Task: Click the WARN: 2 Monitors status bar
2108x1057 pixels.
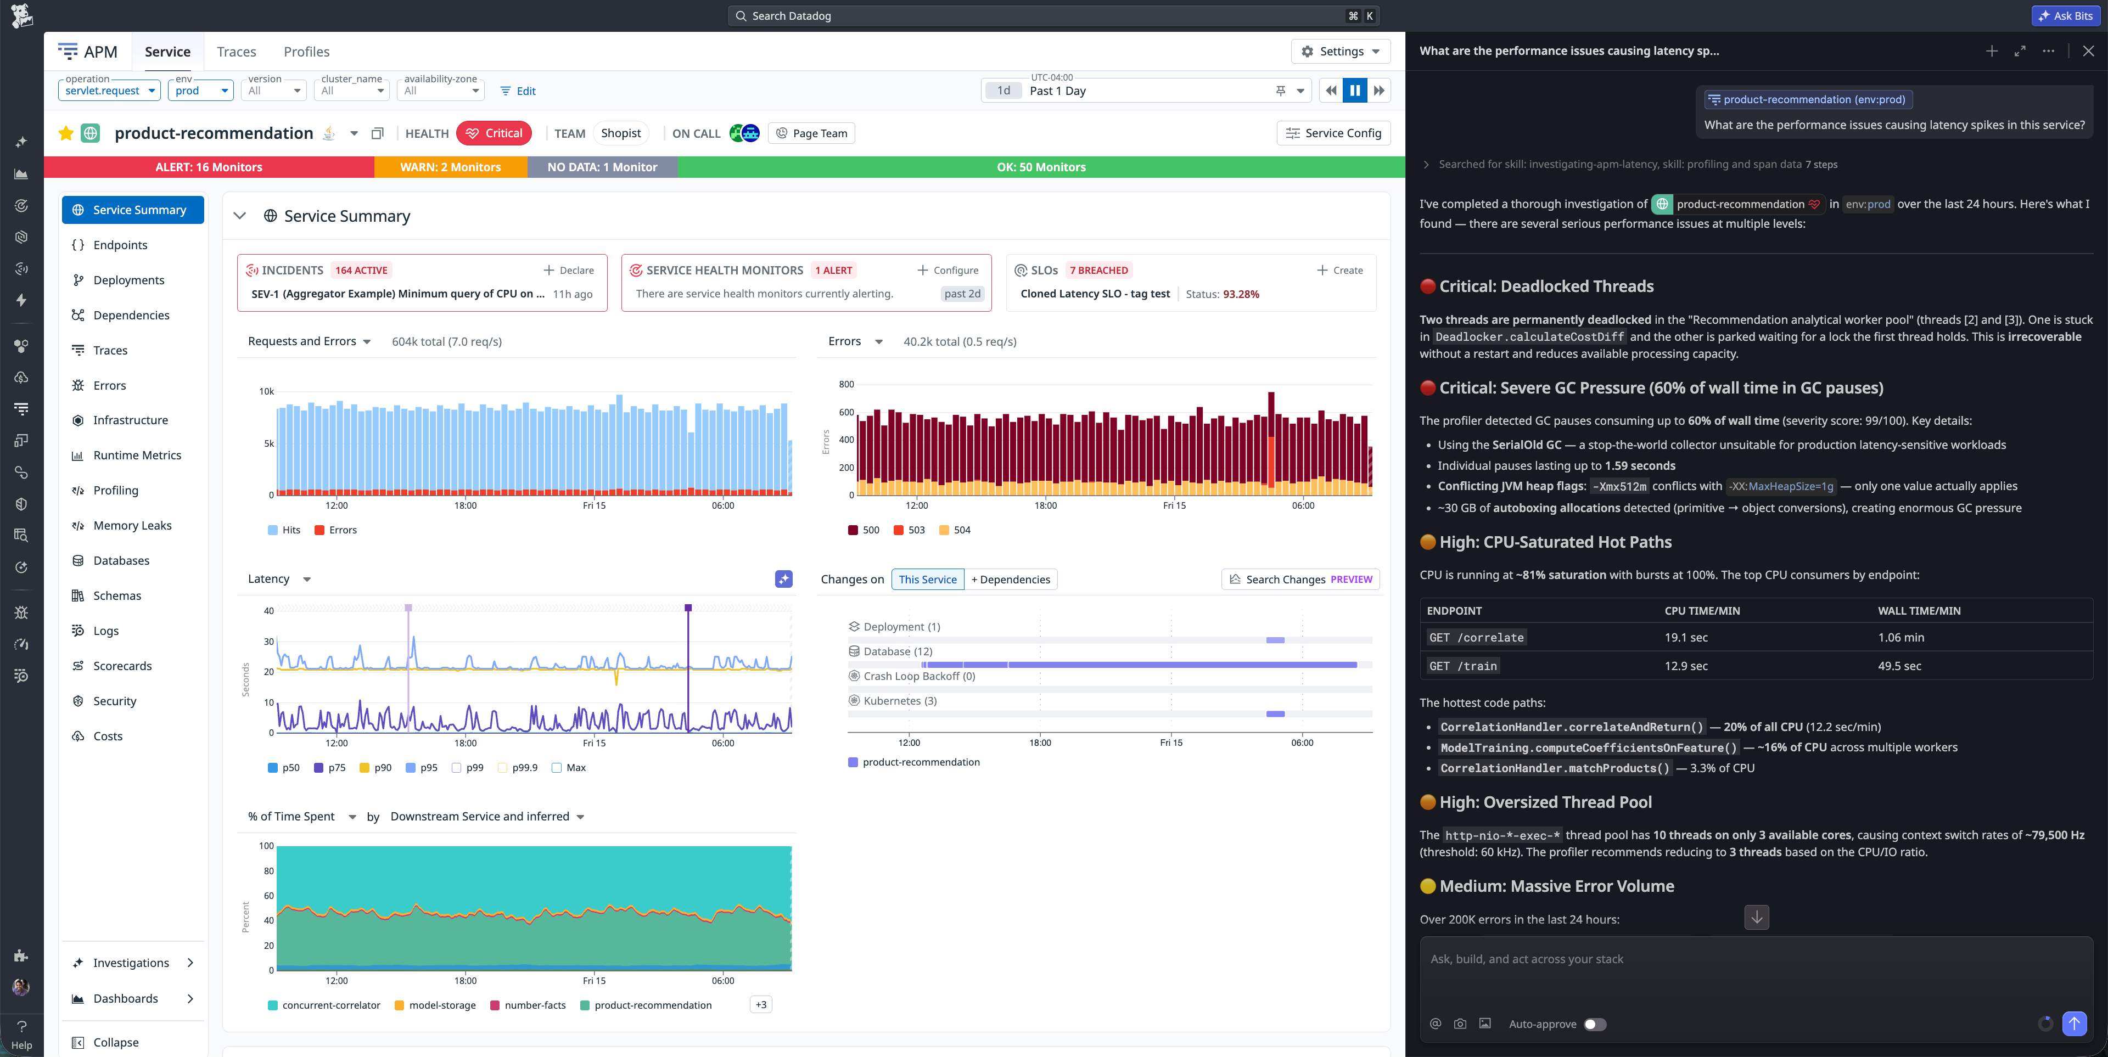Action: 450,167
